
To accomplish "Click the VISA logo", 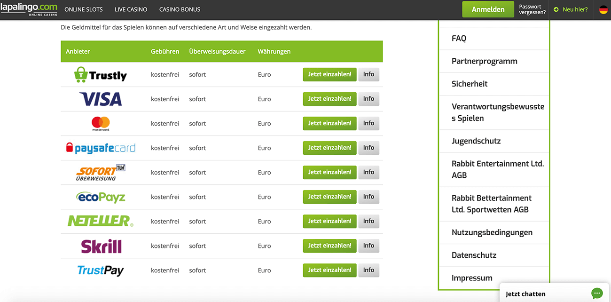I will click(x=101, y=99).
